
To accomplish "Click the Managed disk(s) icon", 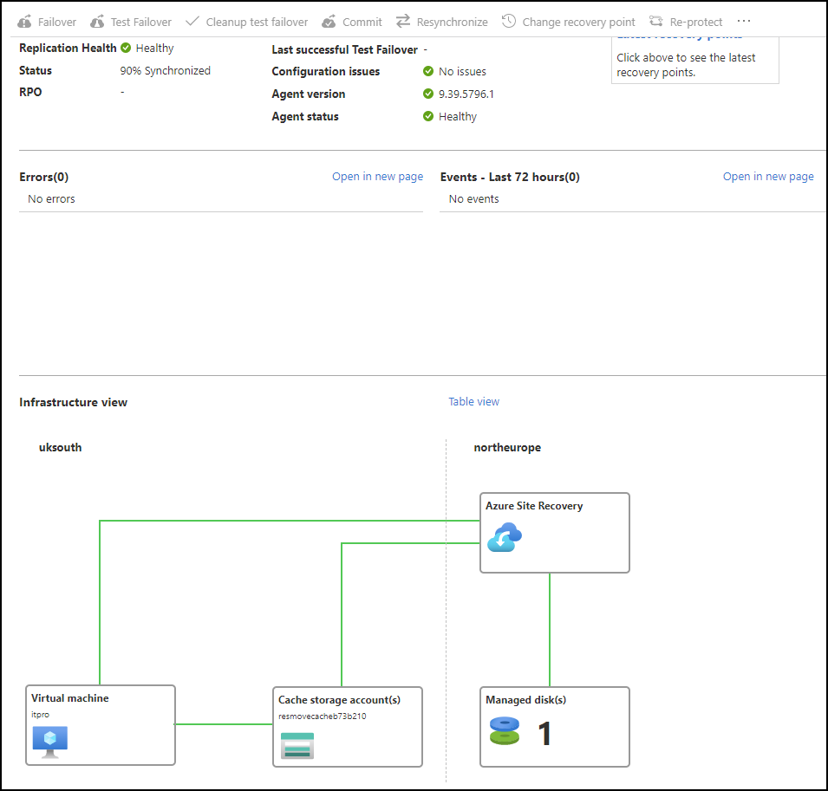I will [x=504, y=731].
